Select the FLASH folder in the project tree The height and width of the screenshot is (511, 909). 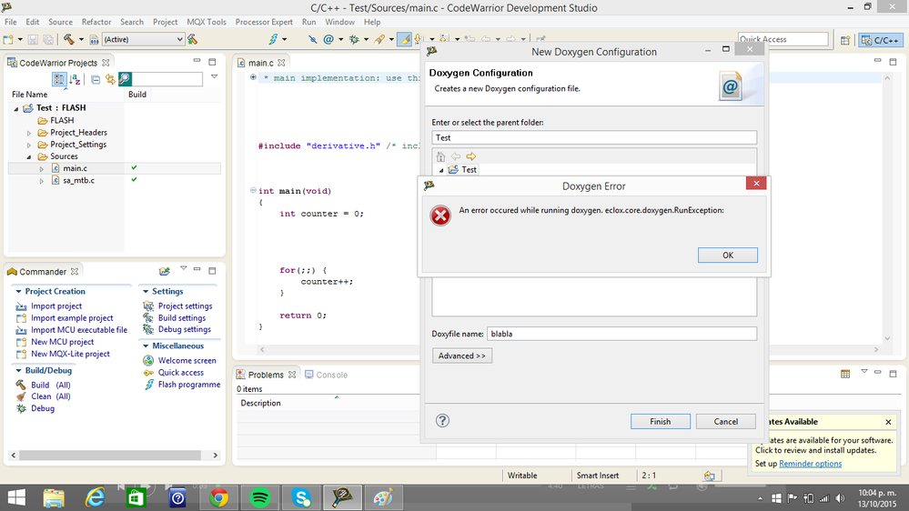point(62,121)
